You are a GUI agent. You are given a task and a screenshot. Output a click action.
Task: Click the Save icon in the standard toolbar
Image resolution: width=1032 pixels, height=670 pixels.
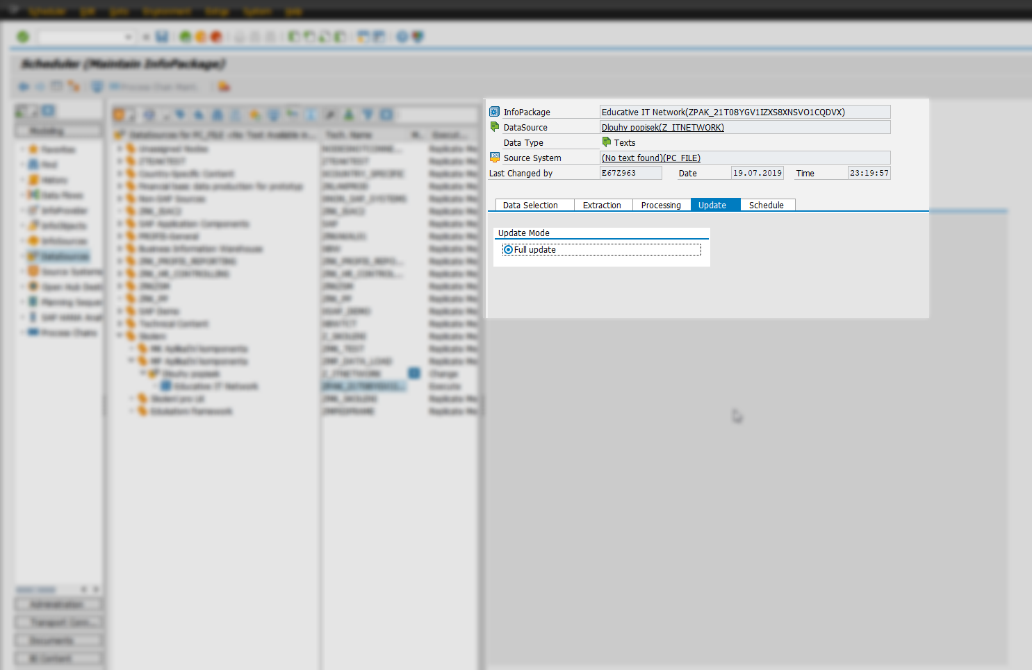click(x=162, y=36)
